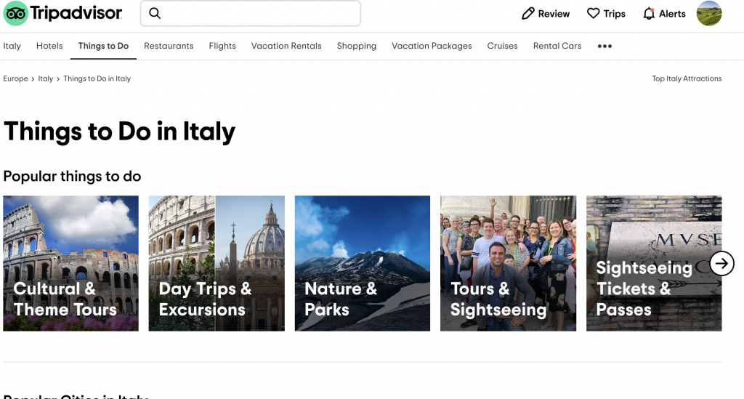Open Trips via the heart icon
Viewport: 744px width, 399px height.
pyautogui.click(x=594, y=14)
